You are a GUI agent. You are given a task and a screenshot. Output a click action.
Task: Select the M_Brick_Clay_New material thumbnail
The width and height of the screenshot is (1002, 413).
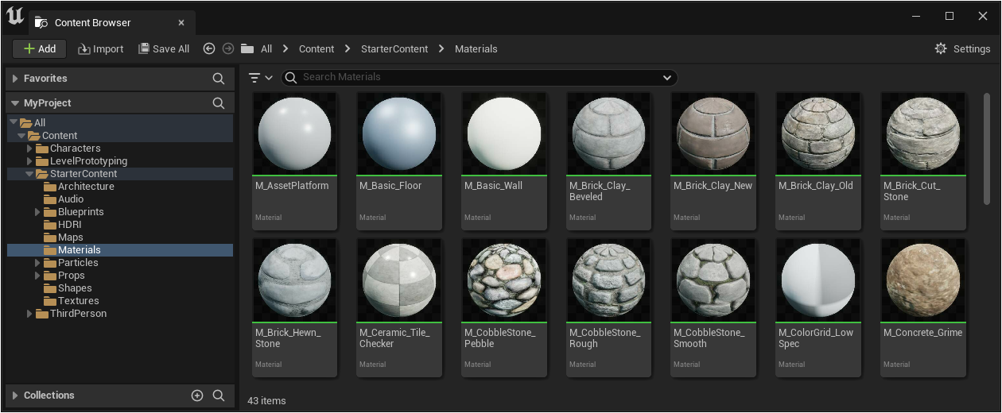[x=713, y=134]
